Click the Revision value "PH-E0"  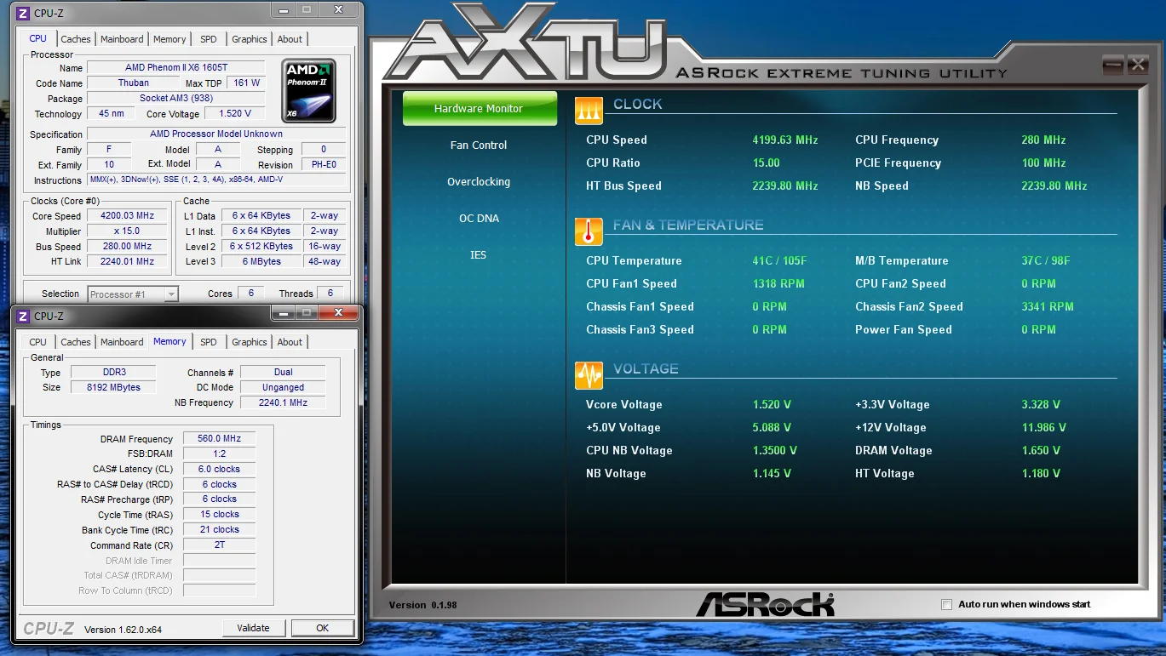(324, 165)
